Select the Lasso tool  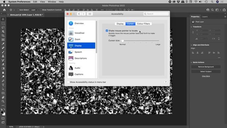tap(3, 27)
